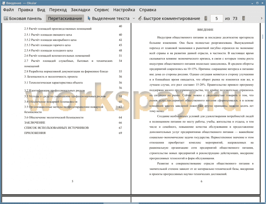The image size is (266, 204).
Task: Click contents entry '2.8 Разработка нормативной документации'
Action: pos(66,71)
